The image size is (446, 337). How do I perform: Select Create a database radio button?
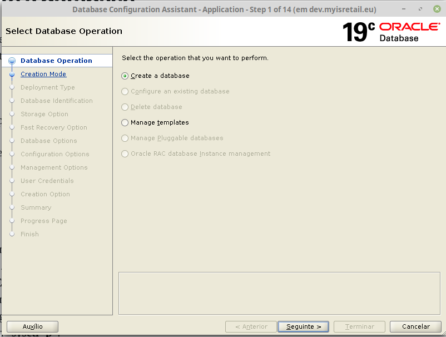click(x=125, y=76)
